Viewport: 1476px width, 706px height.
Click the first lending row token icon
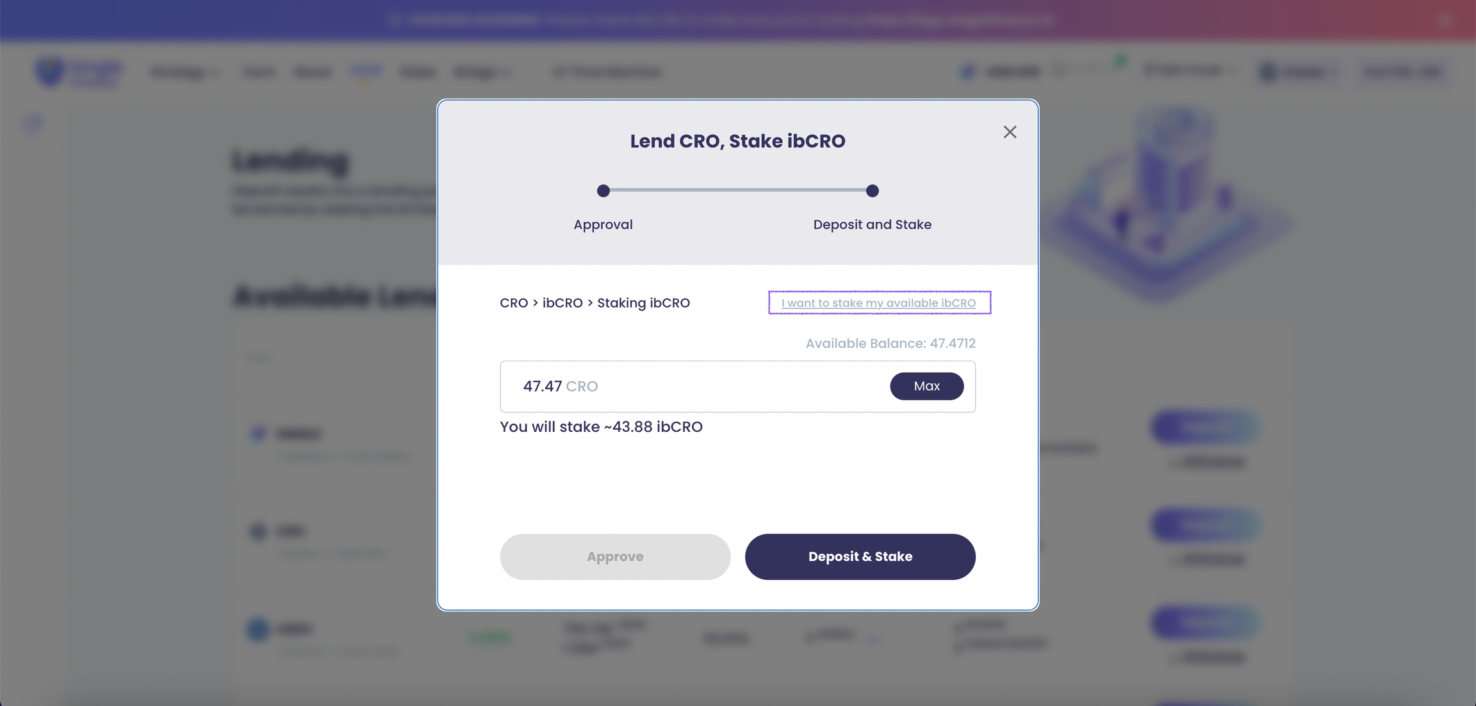pyautogui.click(x=258, y=434)
